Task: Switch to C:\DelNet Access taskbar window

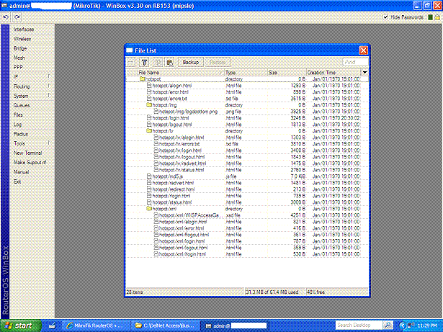Action: click(166, 326)
